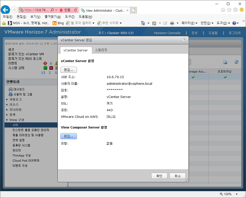246x198 pixels.
Task: Click the add to favorites bar star
Action: point(4,23)
